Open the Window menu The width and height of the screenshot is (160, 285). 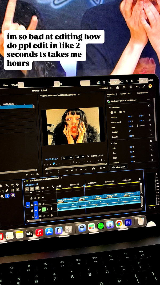[15, 85]
